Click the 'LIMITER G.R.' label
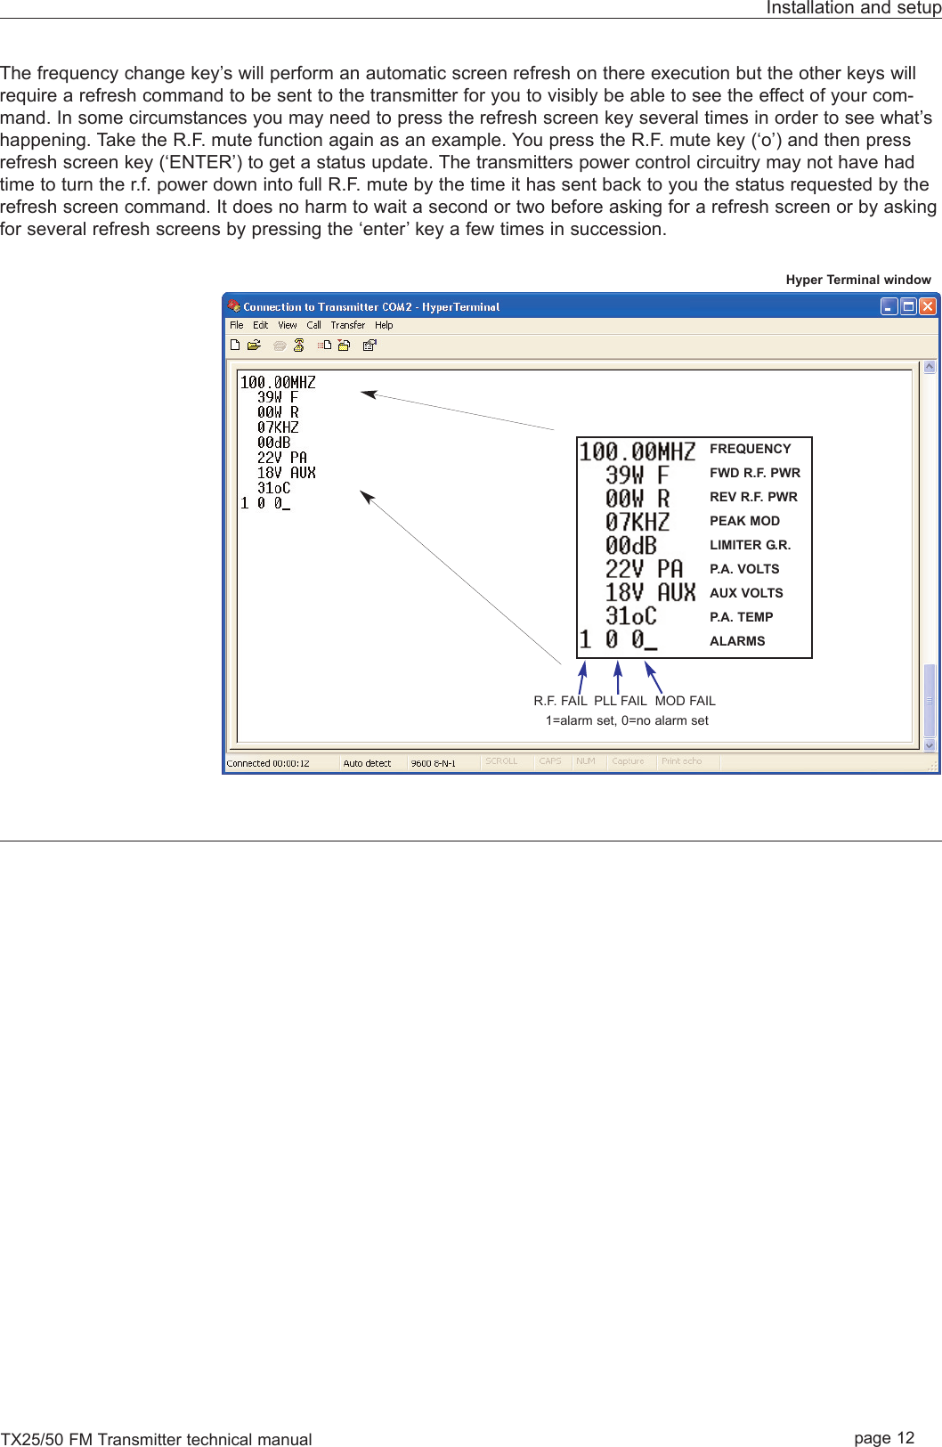This screenshot has height=1447, width=942. click(750, 545)
